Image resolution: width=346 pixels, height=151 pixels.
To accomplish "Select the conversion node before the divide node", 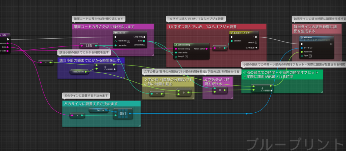I will (x=157, y=94).
